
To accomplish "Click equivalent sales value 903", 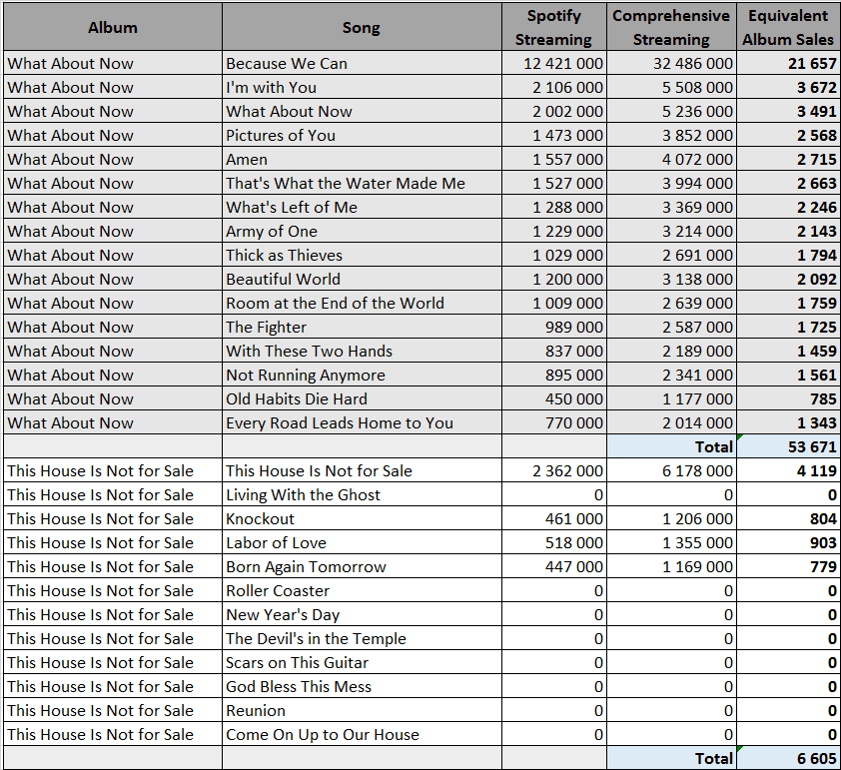I will click(x=788, y=542).
